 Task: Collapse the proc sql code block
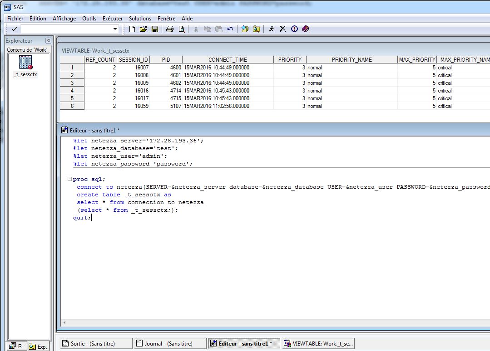69,179
